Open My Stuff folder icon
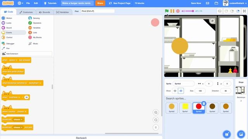This screenshot has height=139, width=248. [x=216, y=3]
